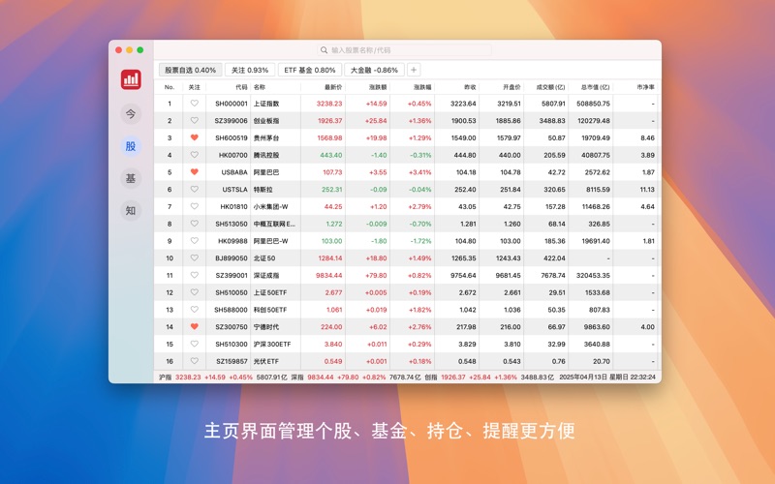Sort by 总市值(亿) column header

(595, 87)
